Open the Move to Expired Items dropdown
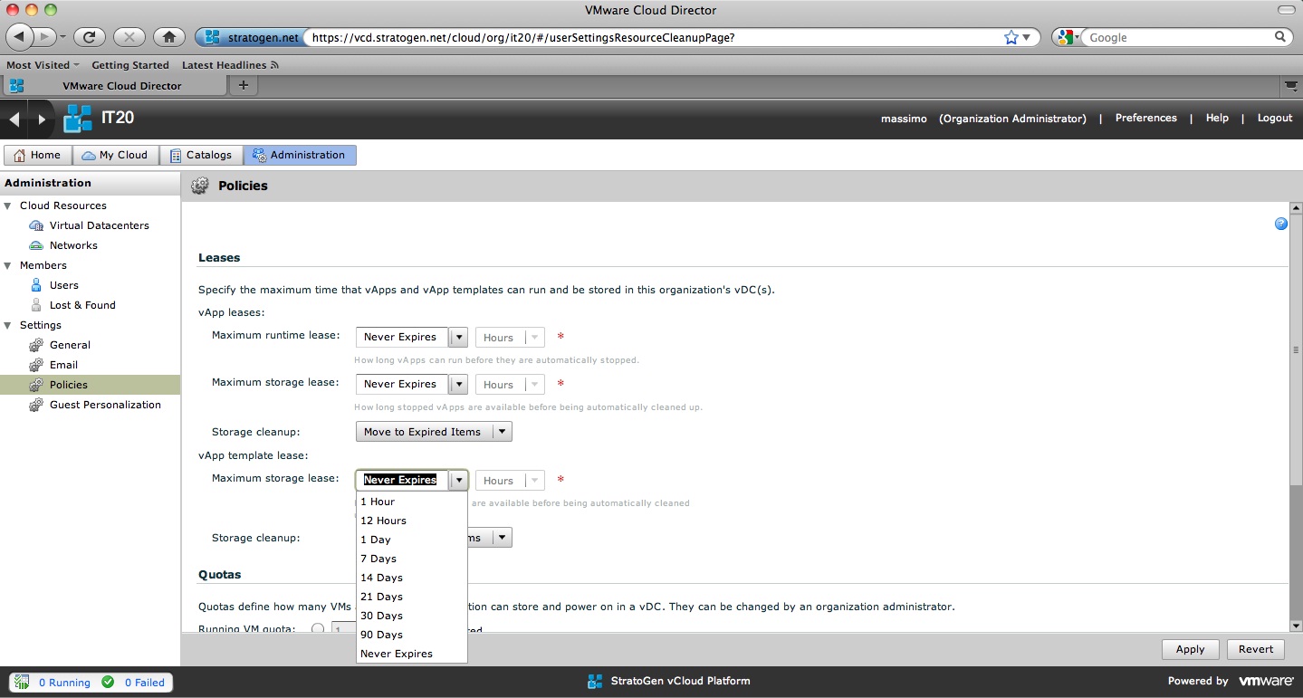The width and height of the screenshot is (1303, 698). tap(502, 432)
